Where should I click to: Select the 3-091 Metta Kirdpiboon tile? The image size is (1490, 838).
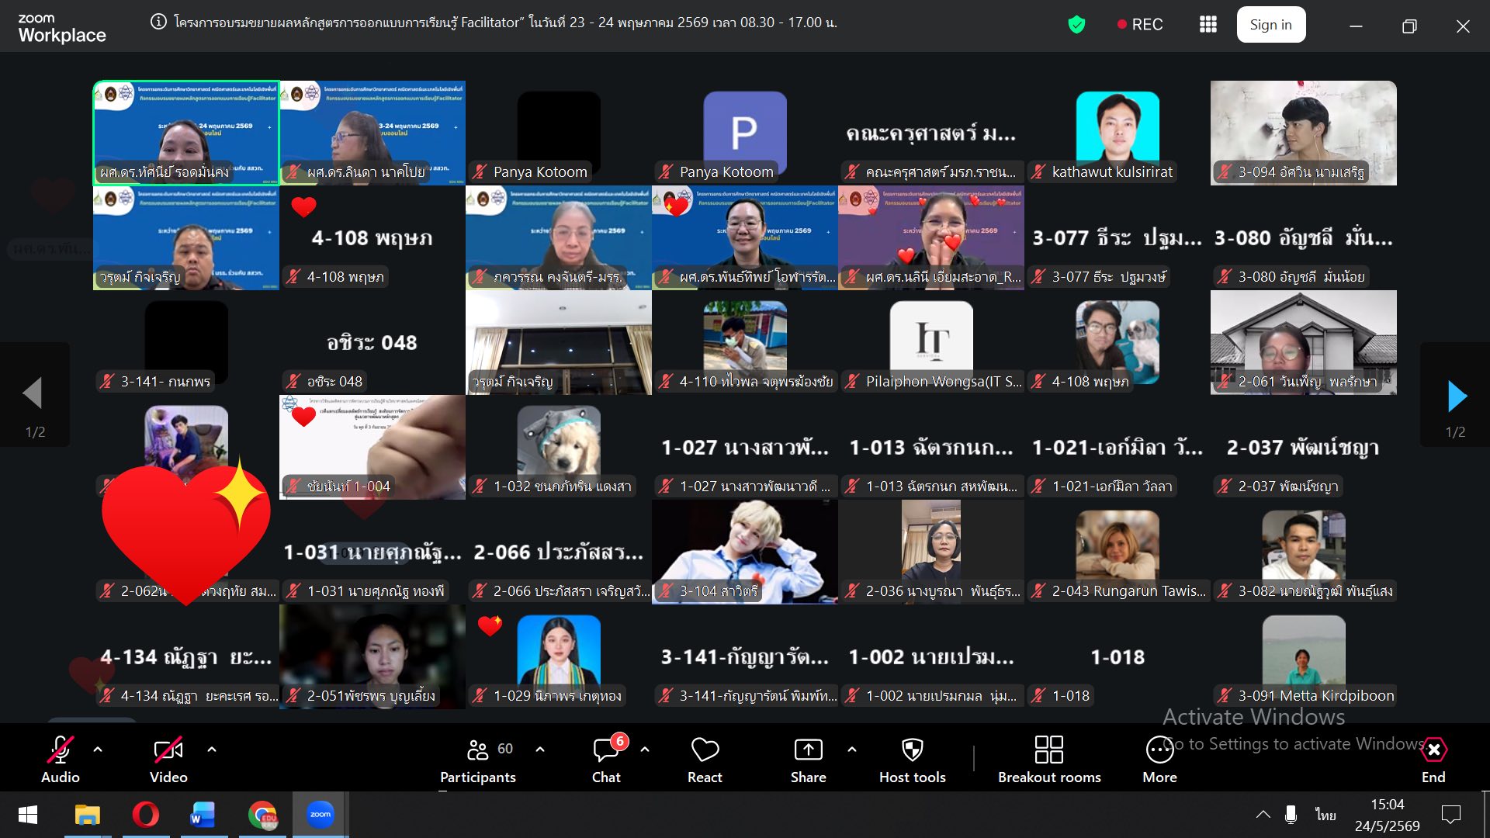[1304, 656]
